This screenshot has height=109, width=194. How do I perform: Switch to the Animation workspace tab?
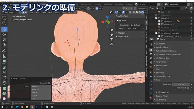tap(108, 5)
